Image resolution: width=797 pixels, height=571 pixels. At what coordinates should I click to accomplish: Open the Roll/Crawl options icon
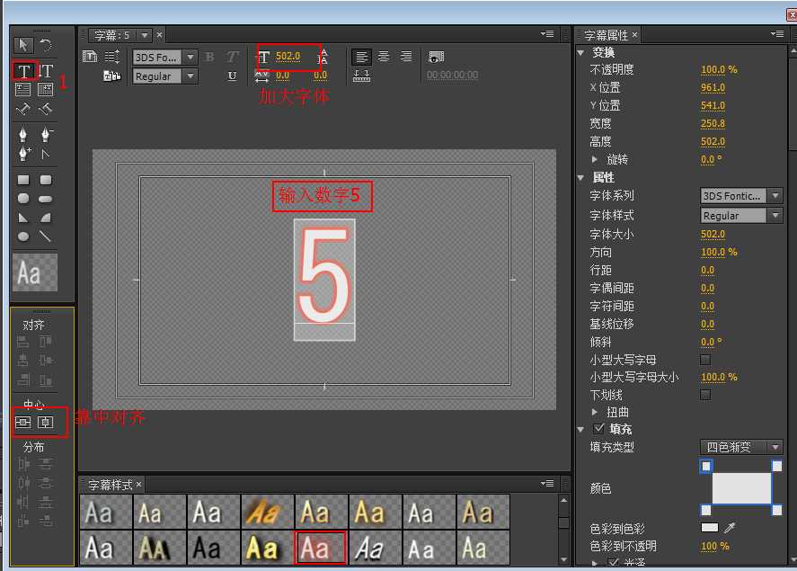[111, 57]
